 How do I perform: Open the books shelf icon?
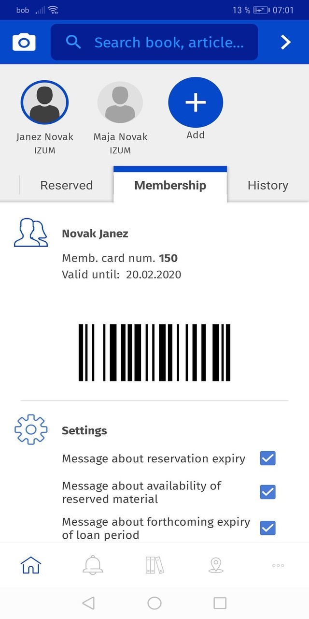click(x=154, y=565)
